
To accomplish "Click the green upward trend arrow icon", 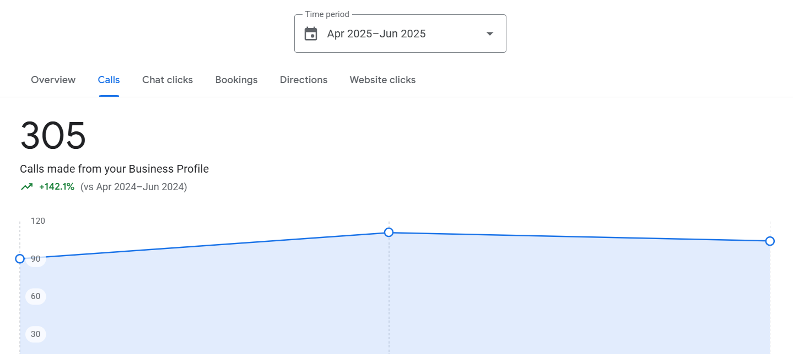I will tap(26, 187).
